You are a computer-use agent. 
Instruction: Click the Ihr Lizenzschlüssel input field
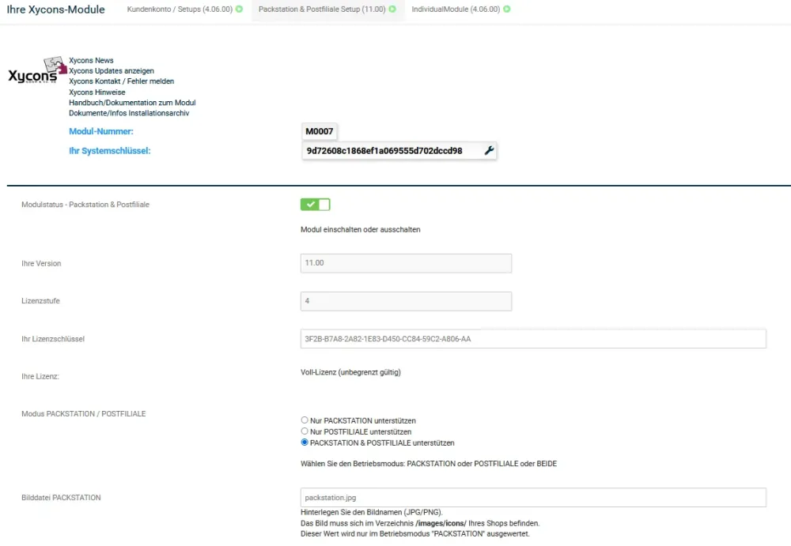pos(533,339)
